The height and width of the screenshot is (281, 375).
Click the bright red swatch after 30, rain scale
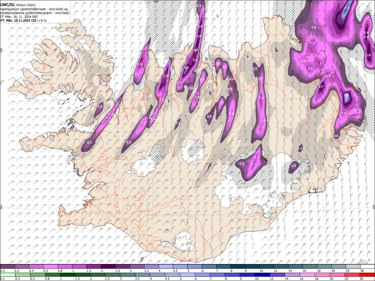point(367,275)
